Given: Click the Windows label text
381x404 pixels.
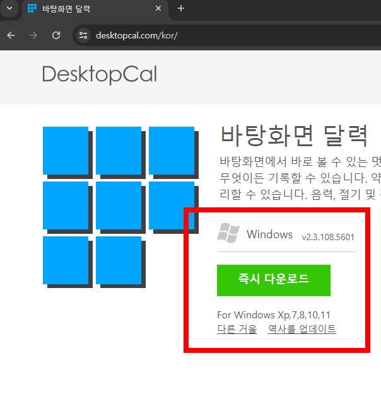Looking at the screenshot, I should click(269, 234).
